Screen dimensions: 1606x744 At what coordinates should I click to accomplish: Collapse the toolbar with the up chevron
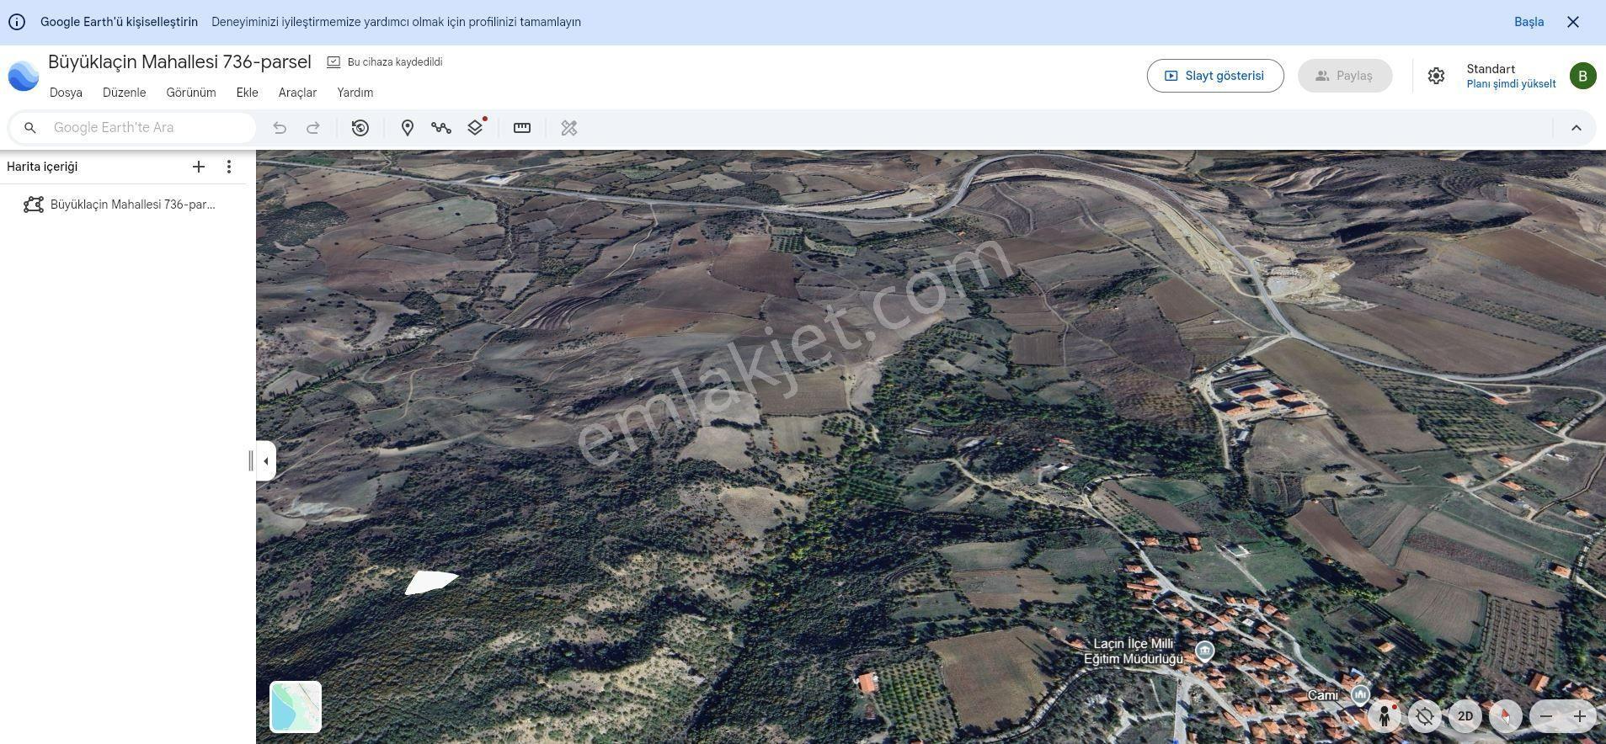[x=1577, y=128]
